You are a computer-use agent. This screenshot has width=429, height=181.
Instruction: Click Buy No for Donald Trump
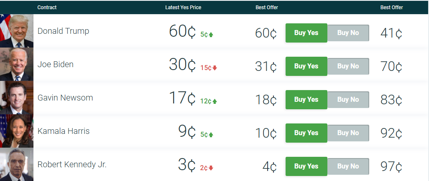(348, 33)
